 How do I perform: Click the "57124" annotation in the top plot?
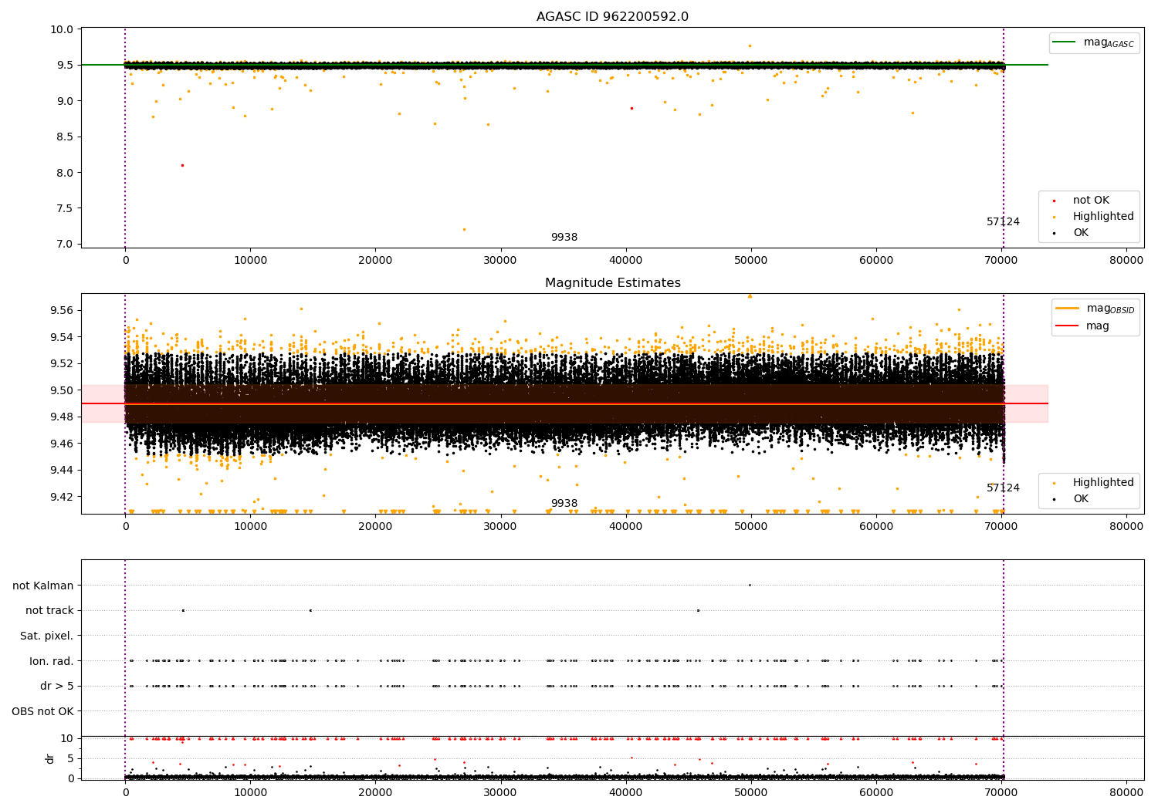[1003, 222]
